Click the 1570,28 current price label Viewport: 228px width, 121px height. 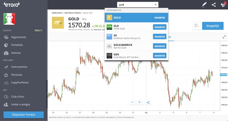224,75
